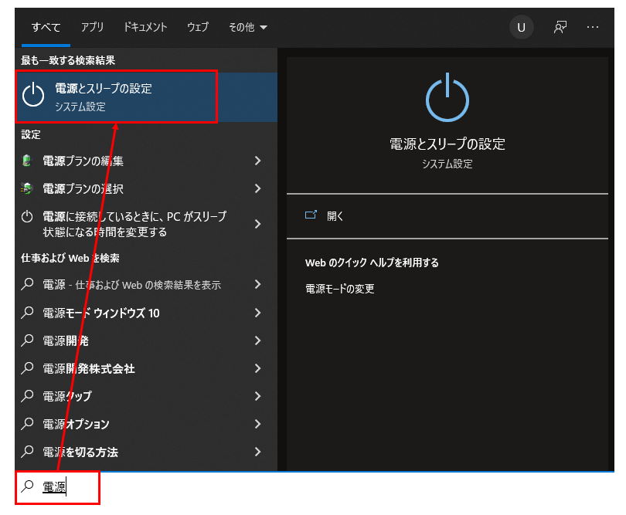Open the three-dots options menu
This screenshot has width=626, height=515.
pyautogui.click(x=593, y=27)
